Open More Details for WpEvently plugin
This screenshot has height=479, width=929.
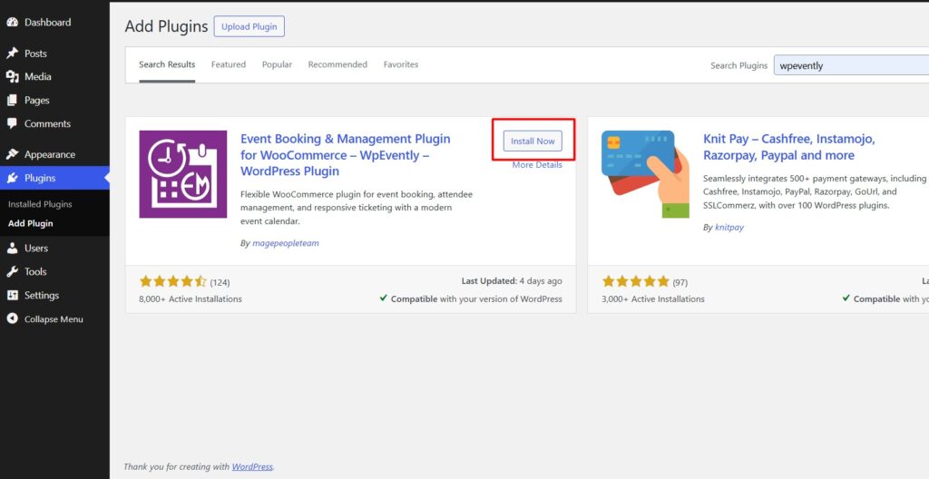[x=537, y=165]
